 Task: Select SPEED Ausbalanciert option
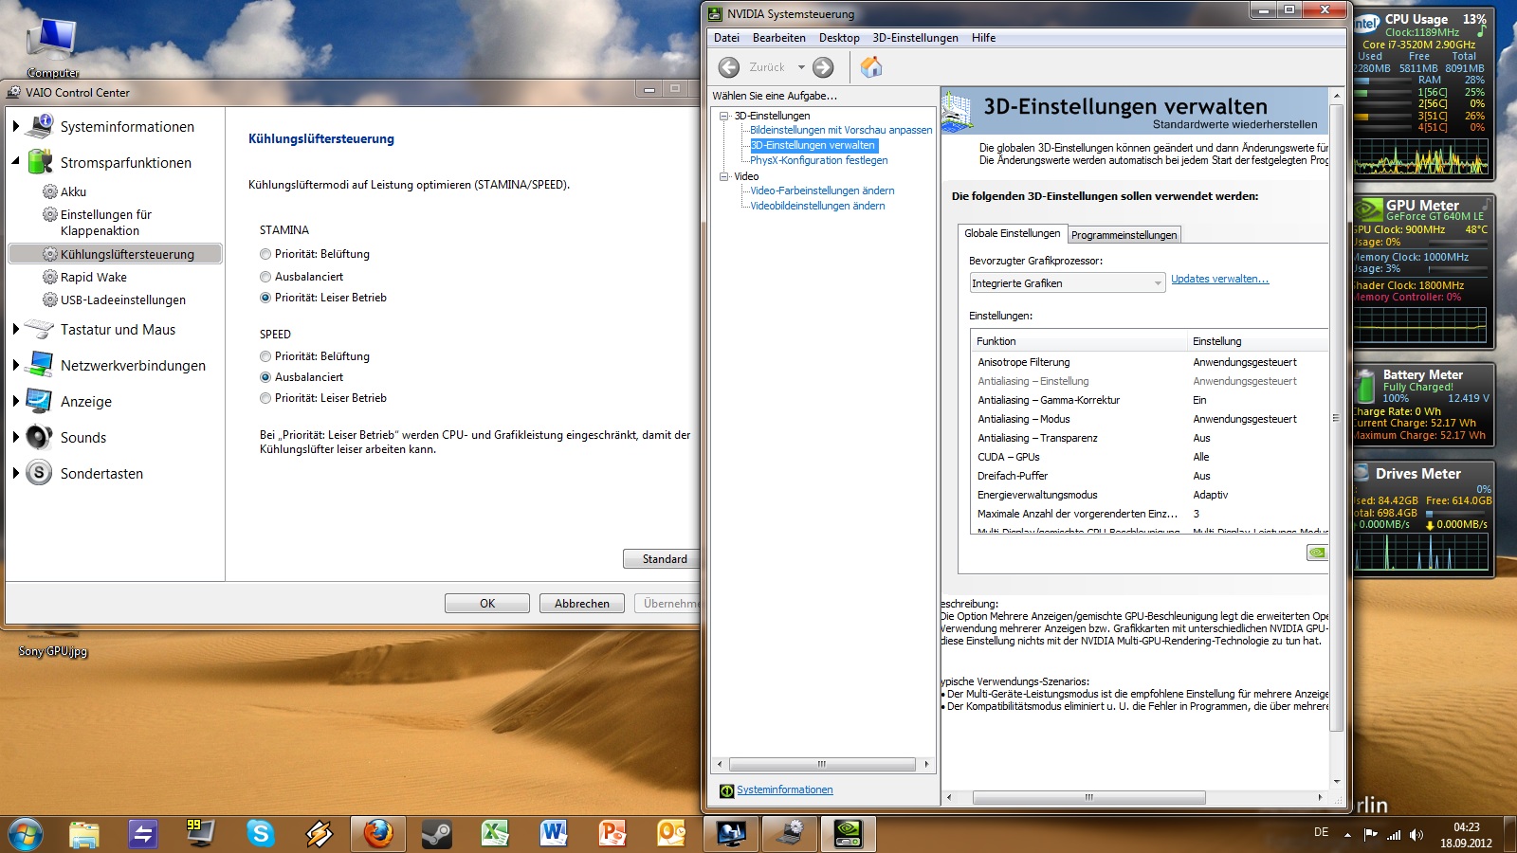pos(265,377)
